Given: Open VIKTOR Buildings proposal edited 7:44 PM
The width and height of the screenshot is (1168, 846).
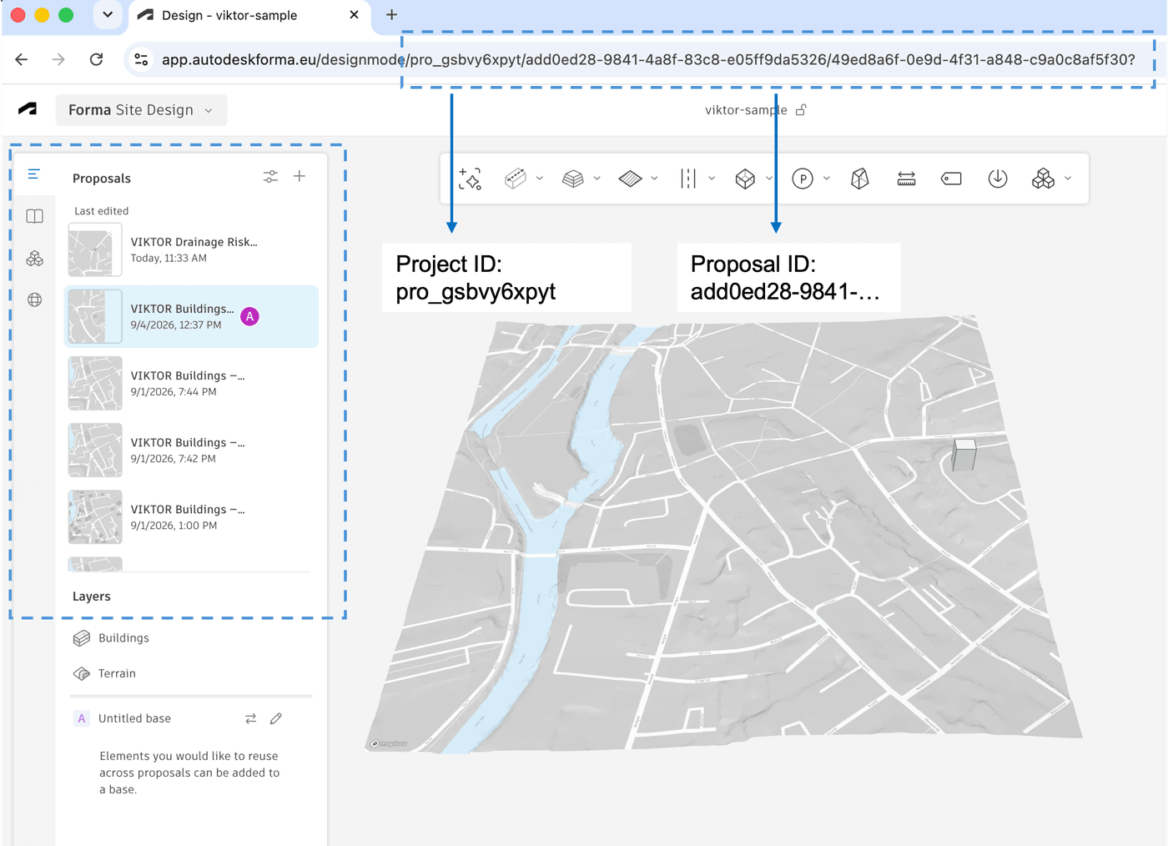Looking at the screenshot, I should pos(191,383).
